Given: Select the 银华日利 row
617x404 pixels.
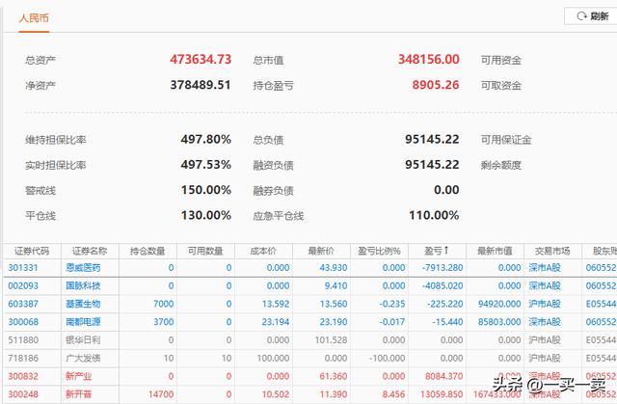Looking at the screenshot, I should [83, 340].
